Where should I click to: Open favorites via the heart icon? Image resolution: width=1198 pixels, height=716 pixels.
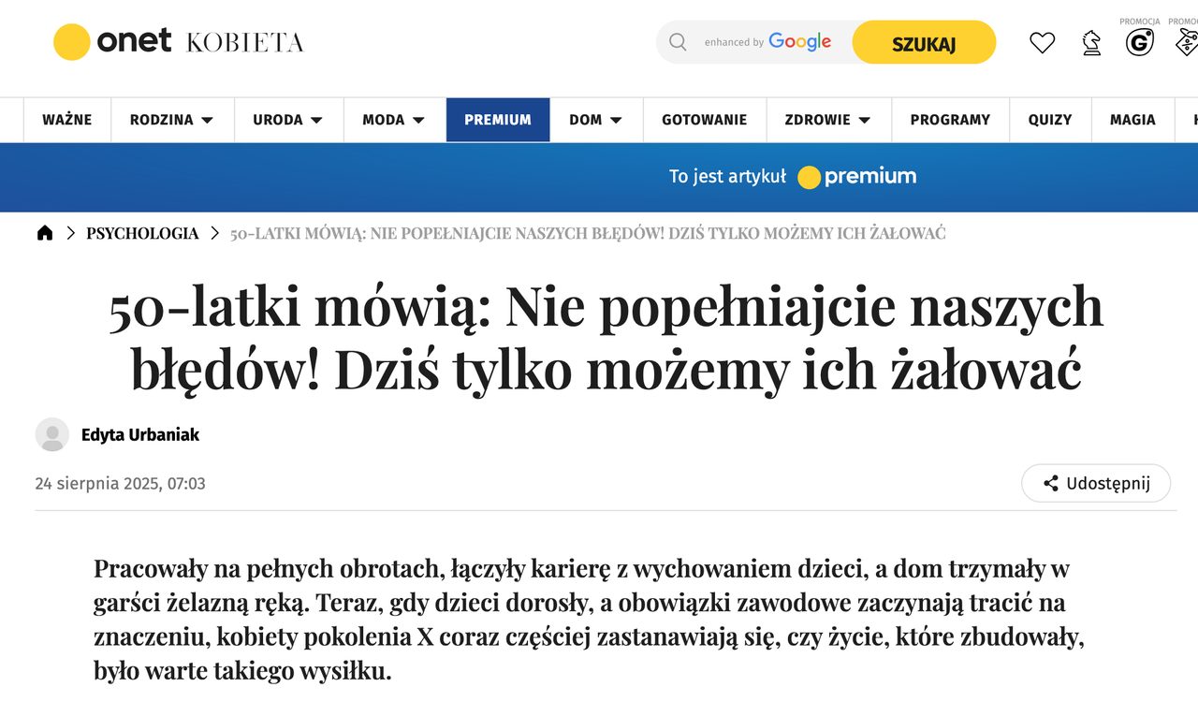[1042, 42]
